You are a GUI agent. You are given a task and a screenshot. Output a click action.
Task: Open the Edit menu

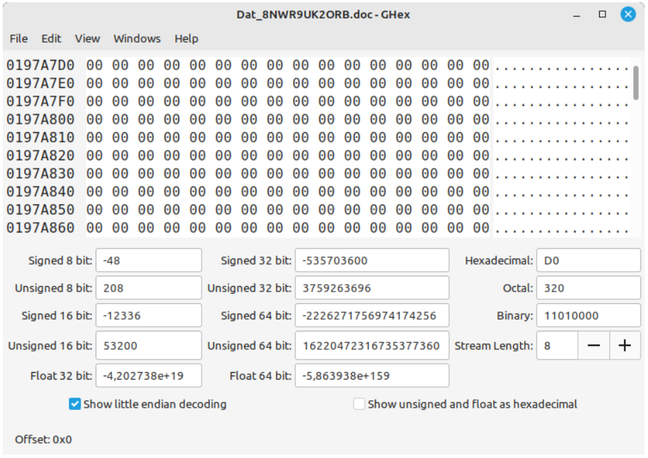(x=51, y=39)
